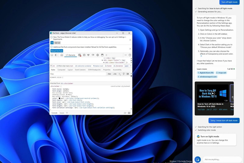The image size is (244, 163).
Task: Open the Memory gear-chip icon tool
Action: click(97, 55)
